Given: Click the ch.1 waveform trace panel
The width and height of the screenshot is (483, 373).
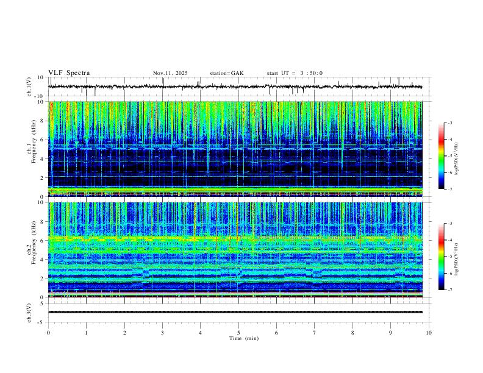Looking at the screenshot, I should click(239, 87).
